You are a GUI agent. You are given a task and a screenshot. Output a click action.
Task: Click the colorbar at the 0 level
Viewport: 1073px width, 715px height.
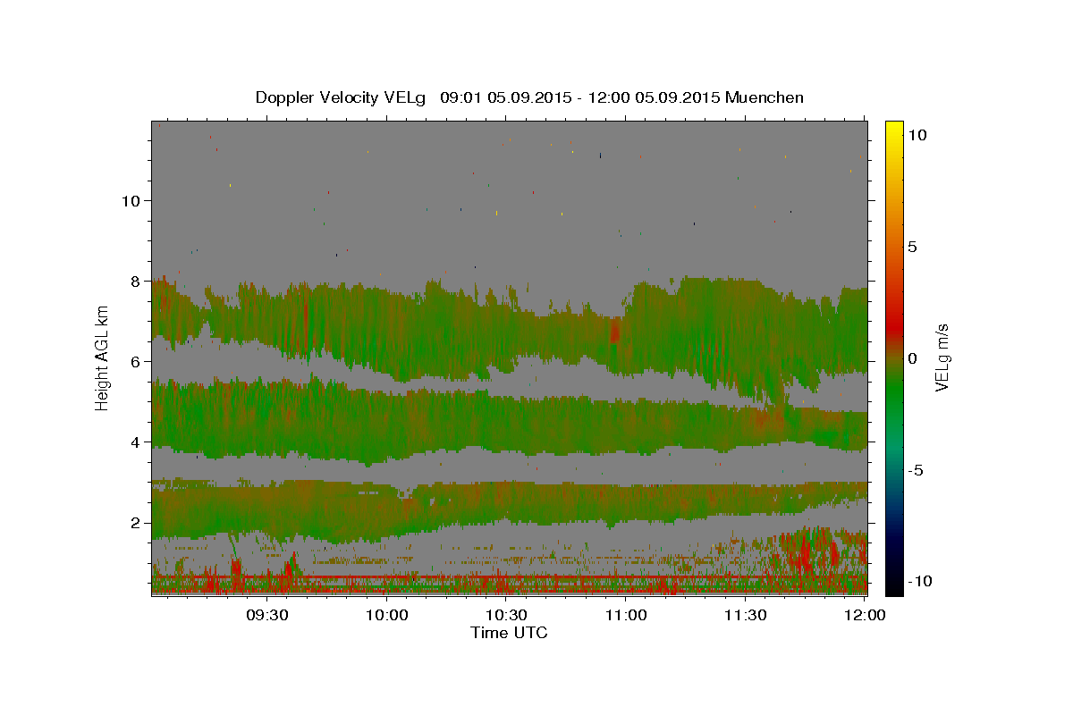click(894, 357)
